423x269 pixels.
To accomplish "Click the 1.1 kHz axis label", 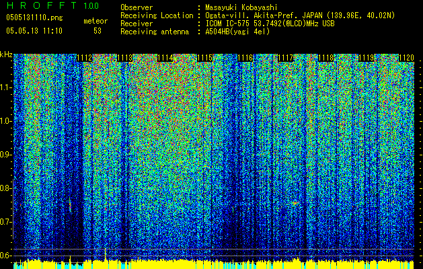I will pyautogui.click(x=6, y=87).
